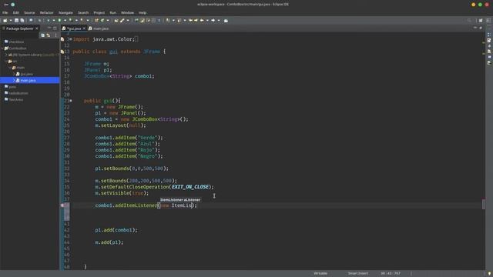Click the Save toolbar icon

[16, 21]
